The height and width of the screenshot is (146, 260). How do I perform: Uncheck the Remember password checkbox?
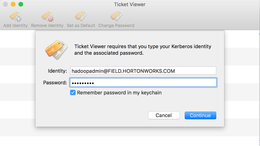[x=73, y=93]
